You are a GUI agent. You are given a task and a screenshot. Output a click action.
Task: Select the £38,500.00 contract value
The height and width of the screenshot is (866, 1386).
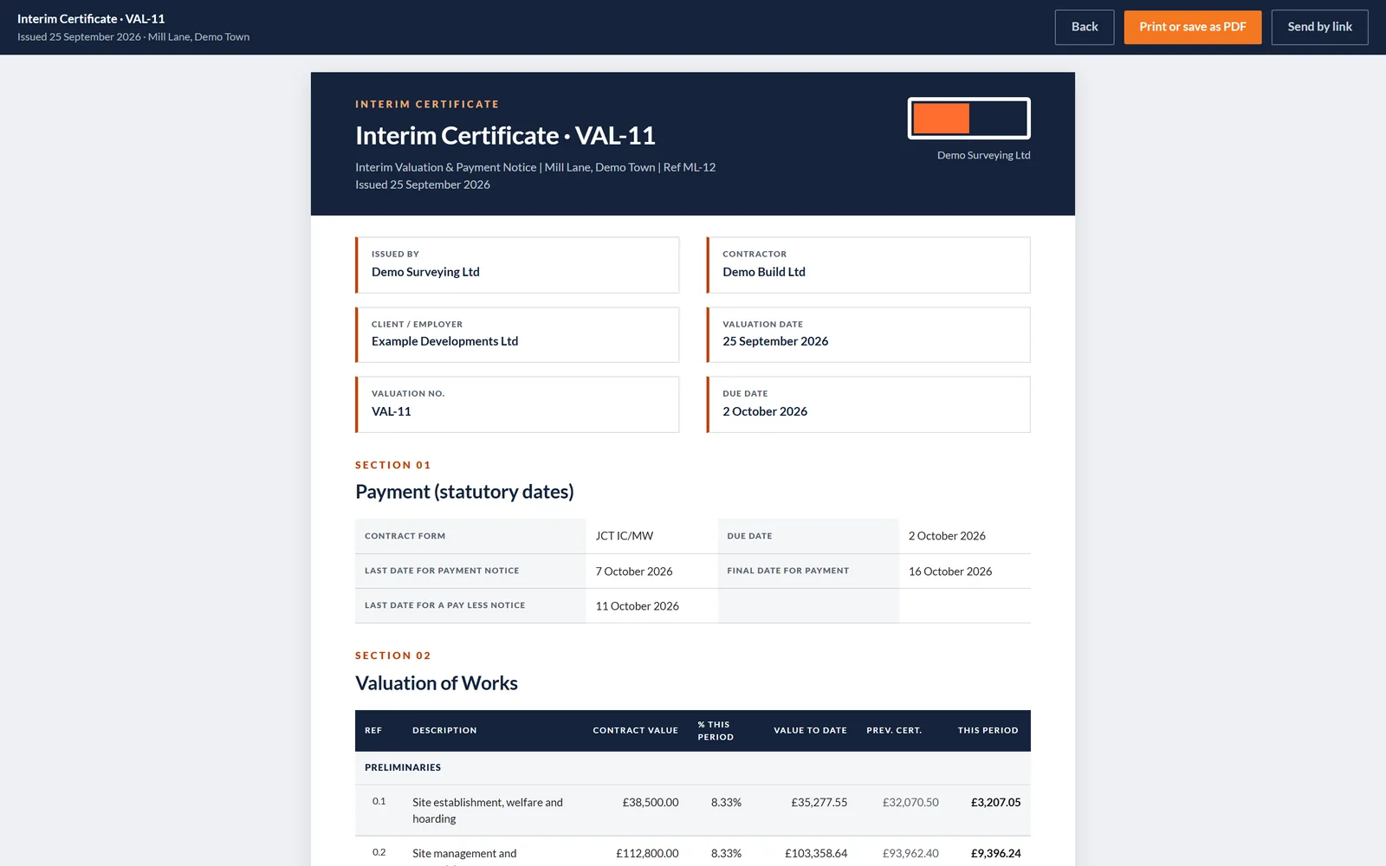point(651,803)
